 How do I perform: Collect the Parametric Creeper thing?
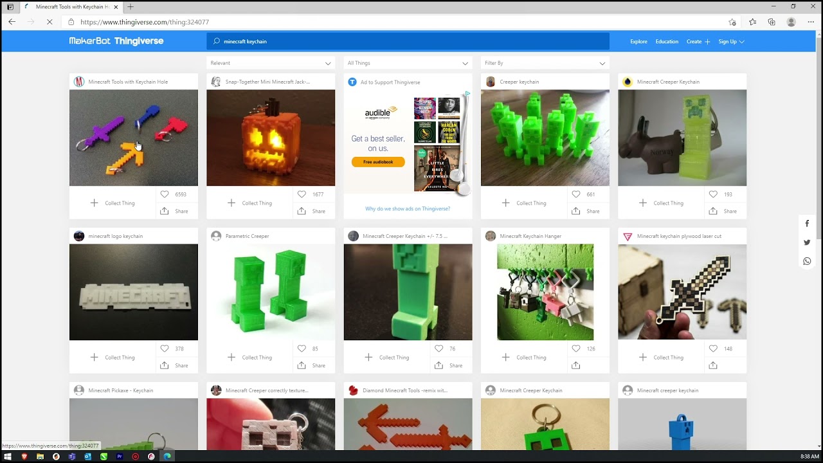(249, 358)
